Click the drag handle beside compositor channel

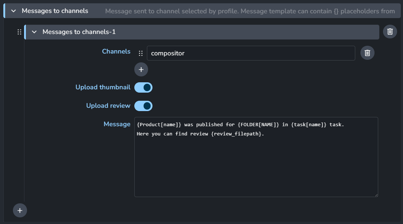click(x=141, y=53)
